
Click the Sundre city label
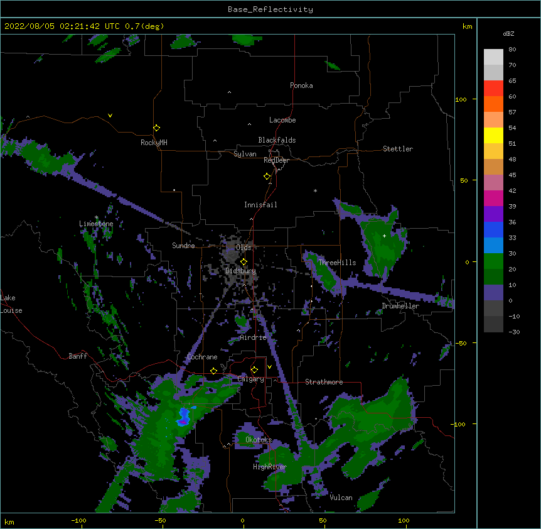coord(183,246)
